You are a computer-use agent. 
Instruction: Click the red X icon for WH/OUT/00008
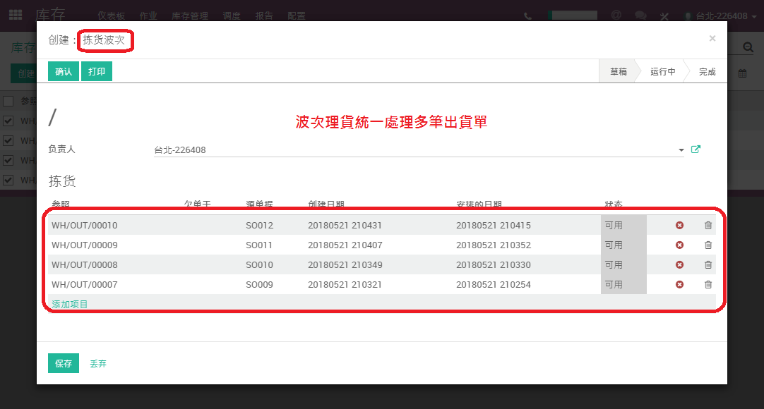(x=679, y=264)
